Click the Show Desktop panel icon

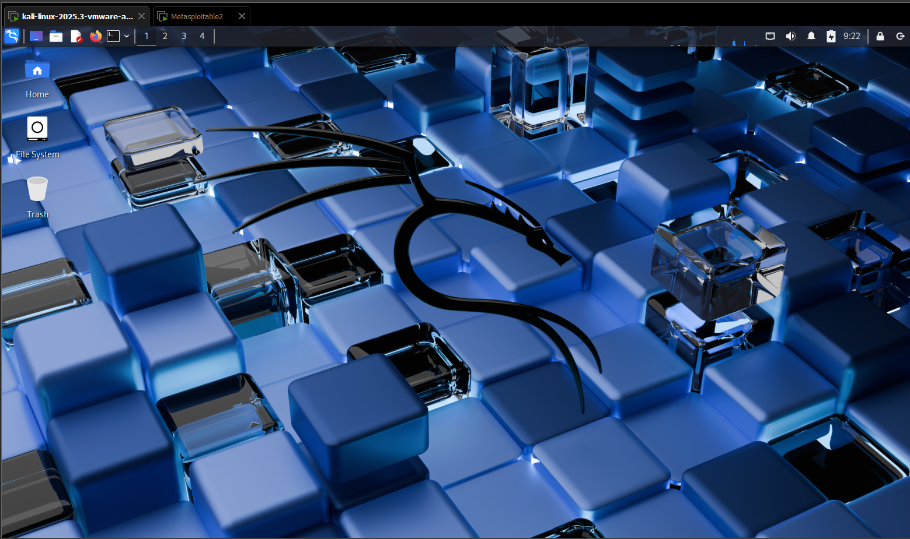click(36, 36)
